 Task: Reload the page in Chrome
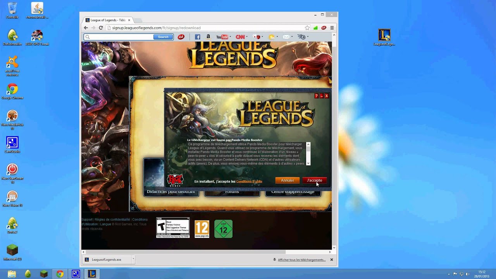[101, 28]
